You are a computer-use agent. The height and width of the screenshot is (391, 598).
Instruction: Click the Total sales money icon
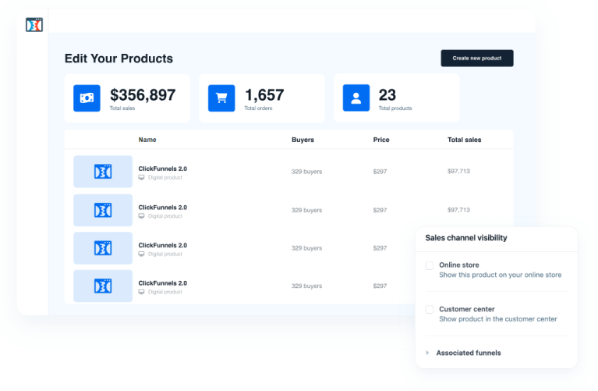tap(87, 98)
